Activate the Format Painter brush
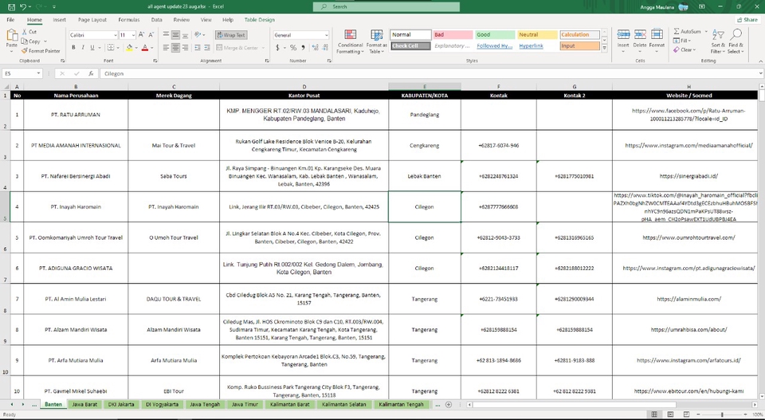This screenshot has width=765, height=420. pos(41,51)
